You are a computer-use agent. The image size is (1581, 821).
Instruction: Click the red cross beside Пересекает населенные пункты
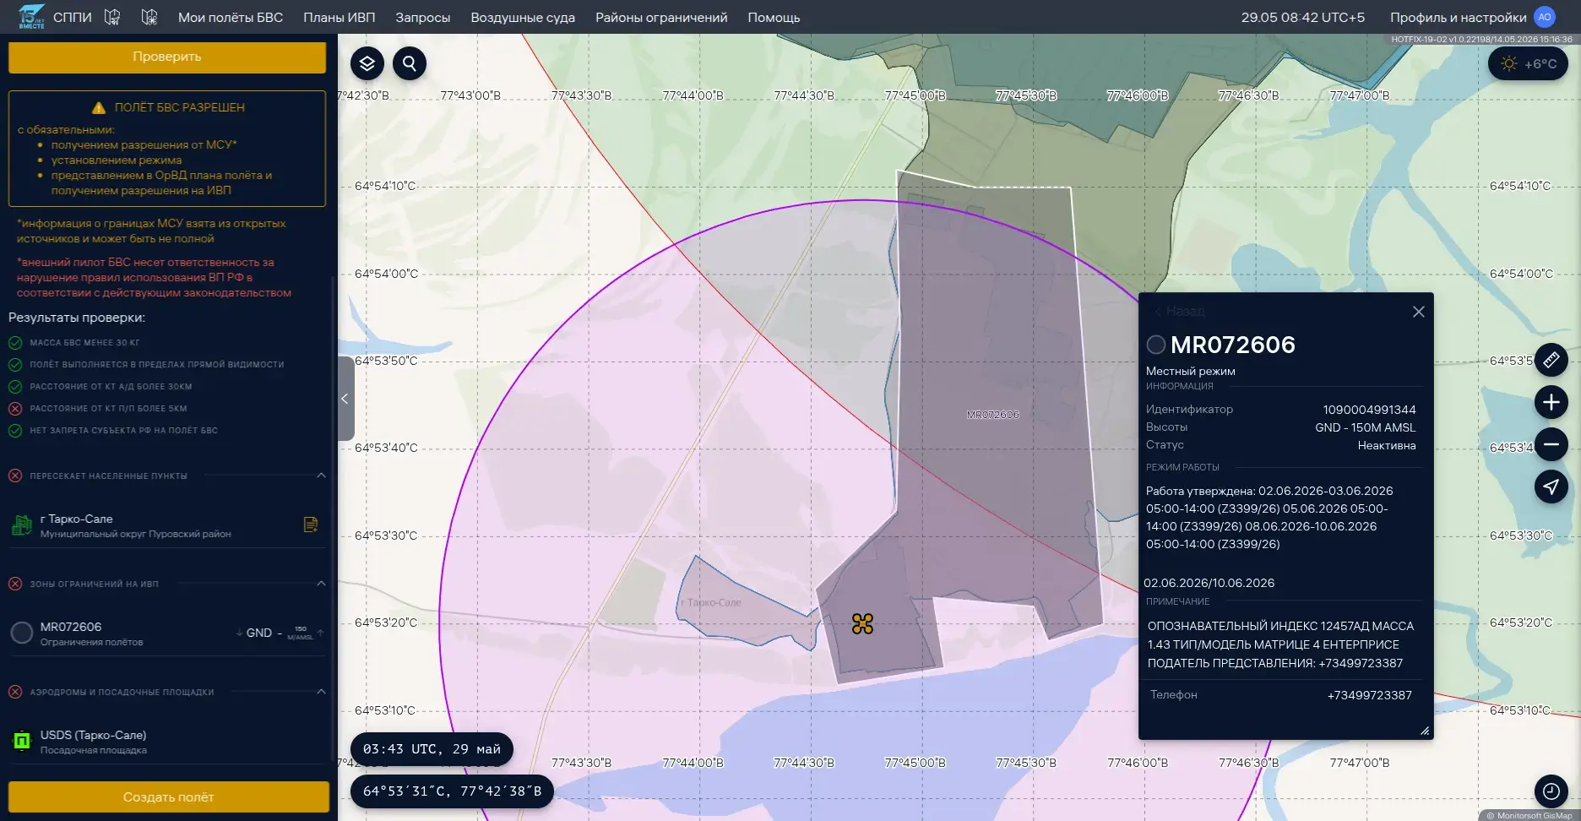(15, 476)
